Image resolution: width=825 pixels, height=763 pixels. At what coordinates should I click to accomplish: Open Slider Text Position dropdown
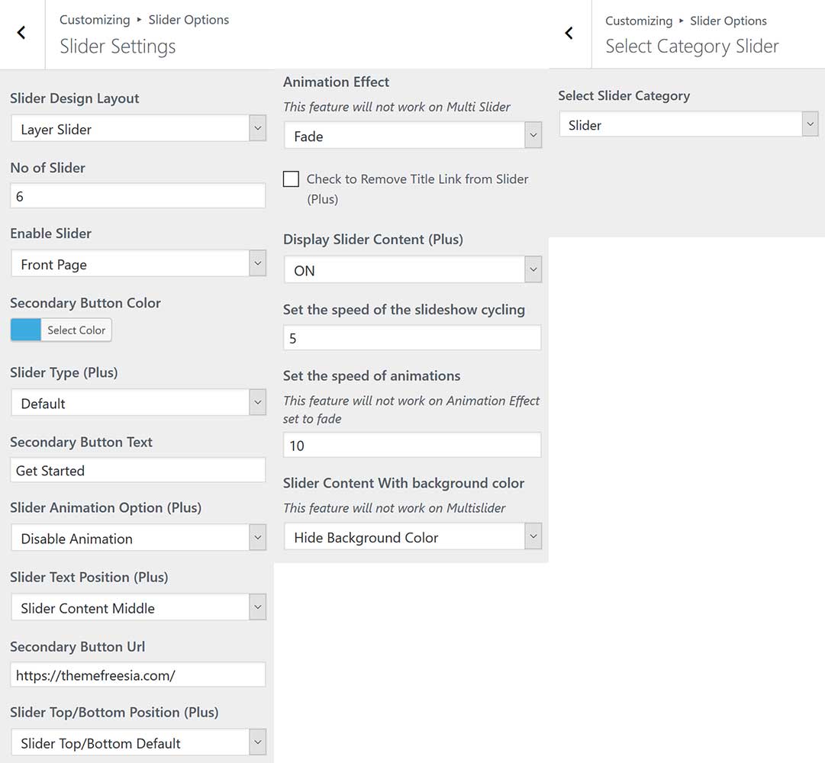coord(138,607)
